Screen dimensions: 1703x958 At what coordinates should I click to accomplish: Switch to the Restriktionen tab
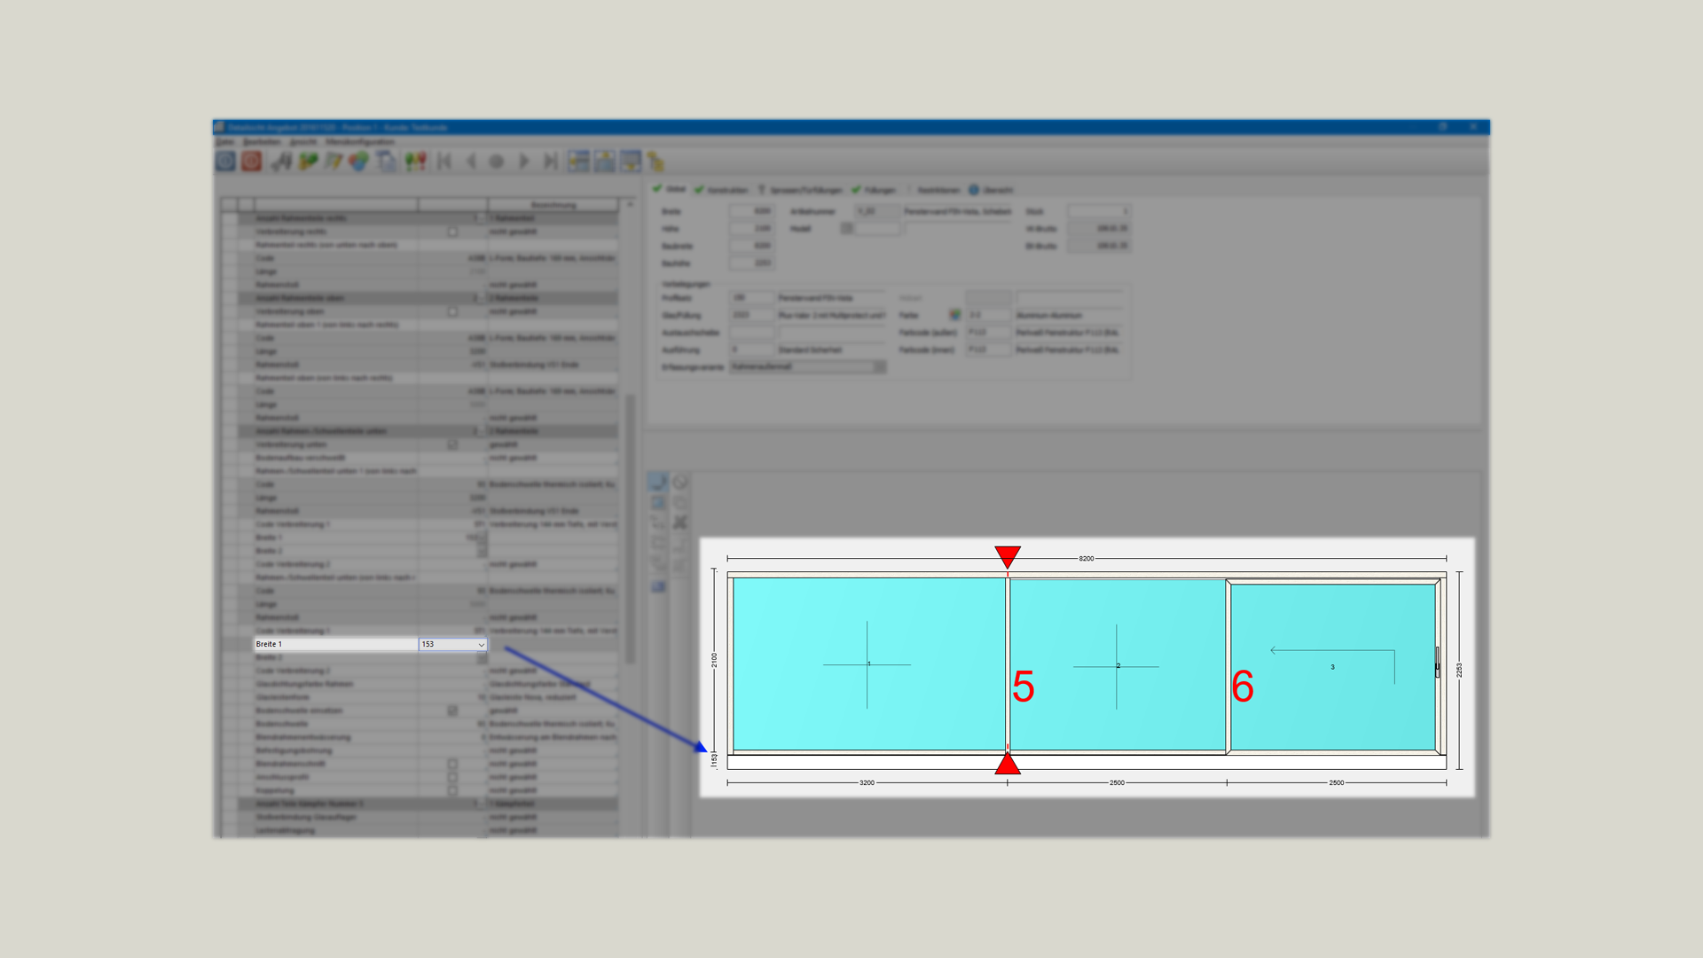(934, 190)
